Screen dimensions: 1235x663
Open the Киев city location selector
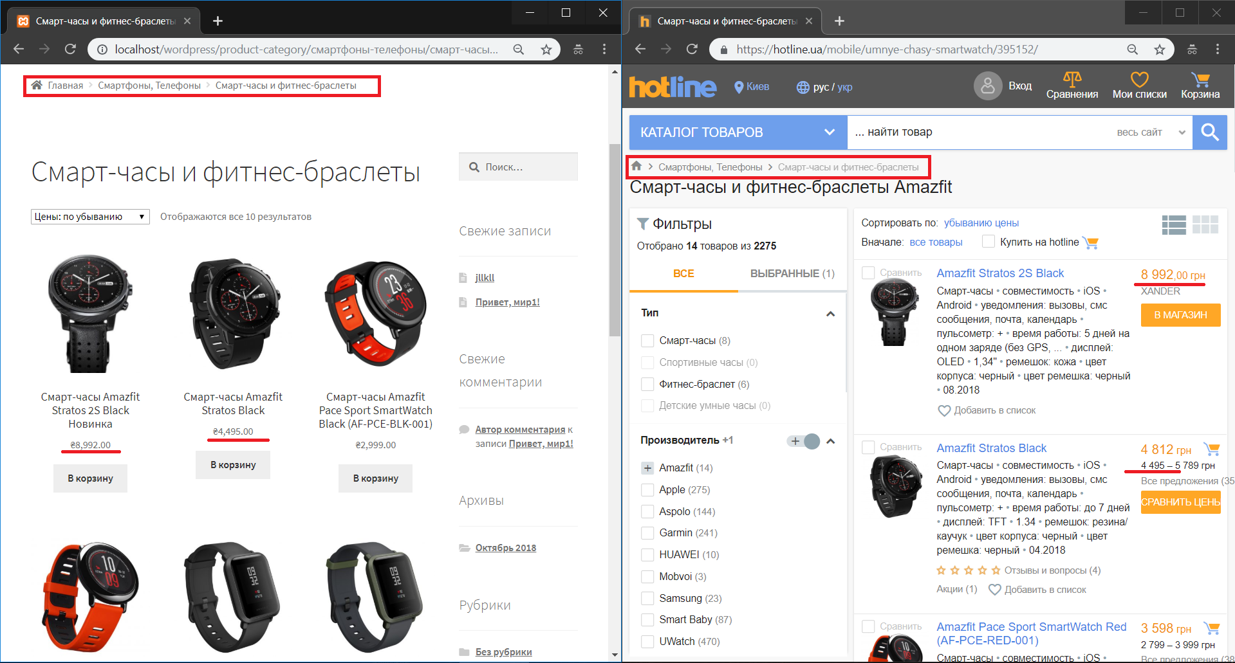coord(752,87)
